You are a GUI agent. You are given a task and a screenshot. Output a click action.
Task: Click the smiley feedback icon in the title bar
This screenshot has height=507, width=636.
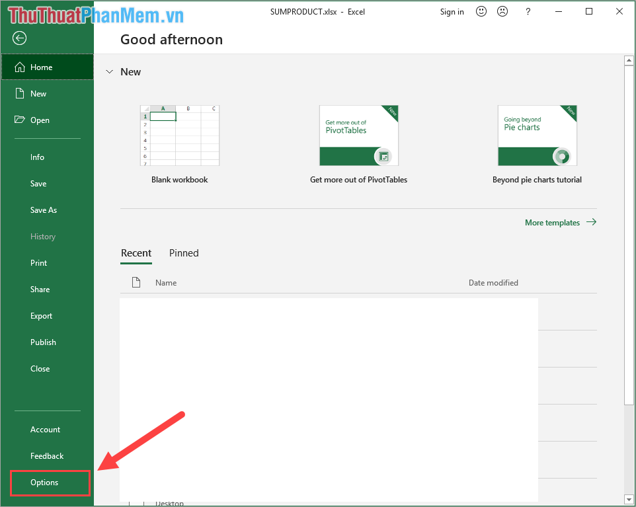pyautogui.click(x=481, y=11)
